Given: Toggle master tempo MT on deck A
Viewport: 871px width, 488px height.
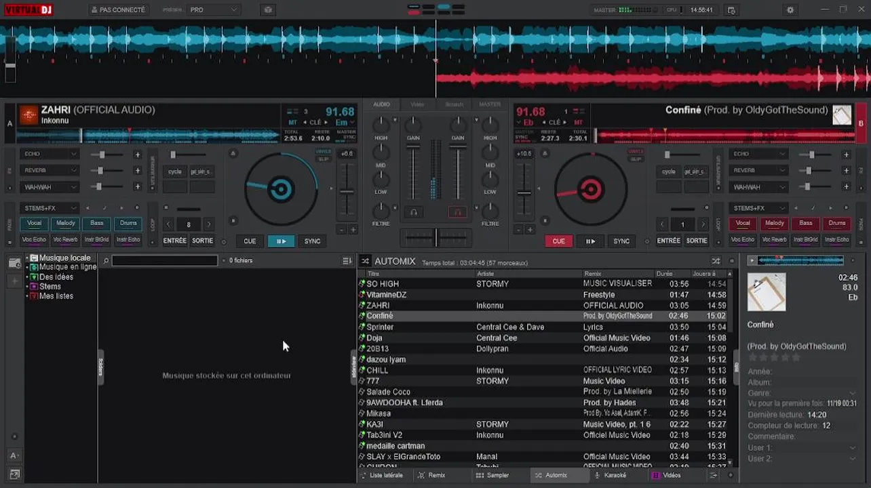Looking at the screenshot, I should [x=293, y=123].
